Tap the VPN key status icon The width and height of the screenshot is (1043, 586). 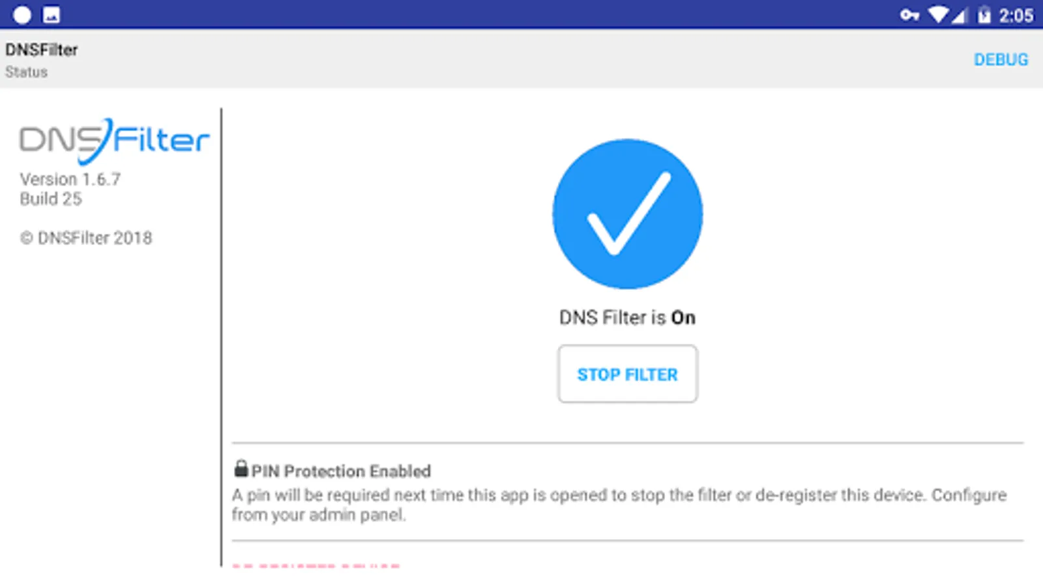pyautogui.click(x=909, y=14)
